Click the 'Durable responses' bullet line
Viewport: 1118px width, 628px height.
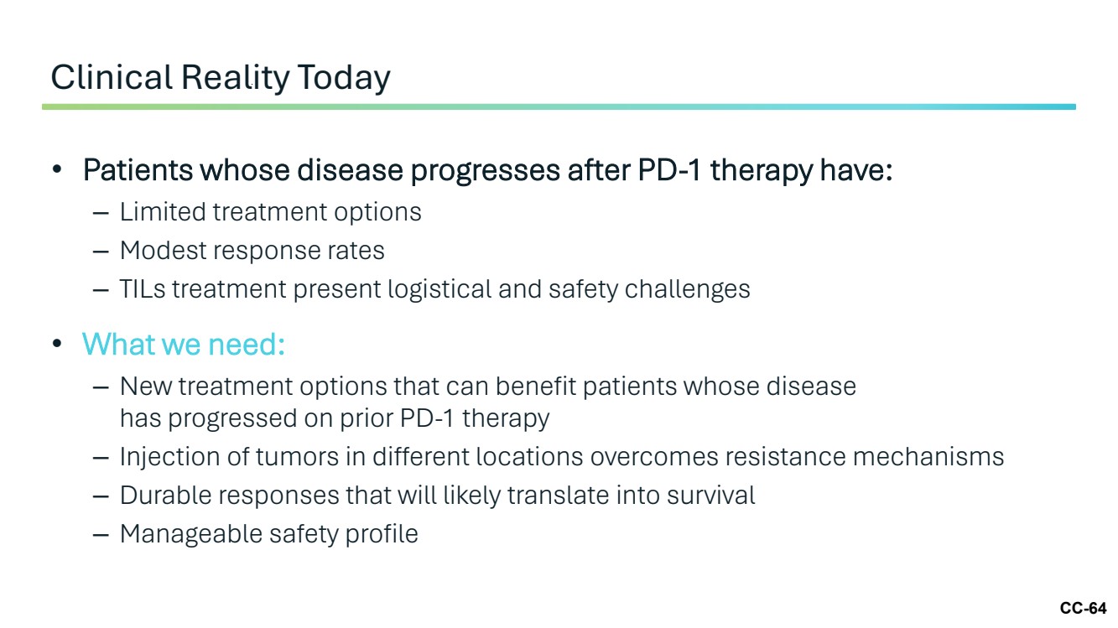tap(437, 495)
